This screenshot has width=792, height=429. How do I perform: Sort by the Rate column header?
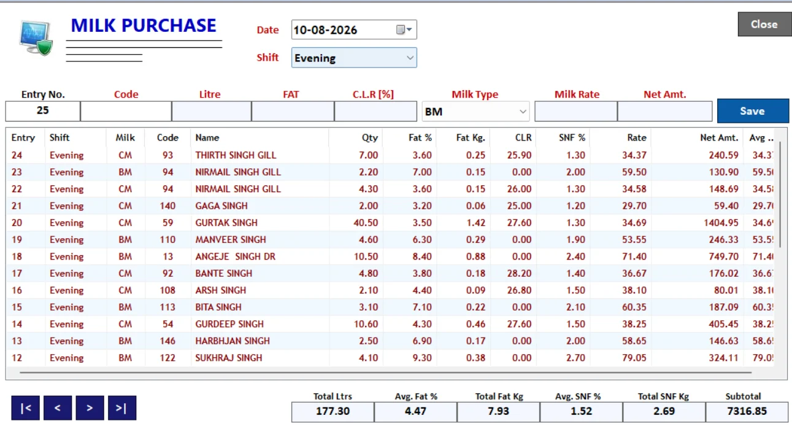(x=620, y=137)
